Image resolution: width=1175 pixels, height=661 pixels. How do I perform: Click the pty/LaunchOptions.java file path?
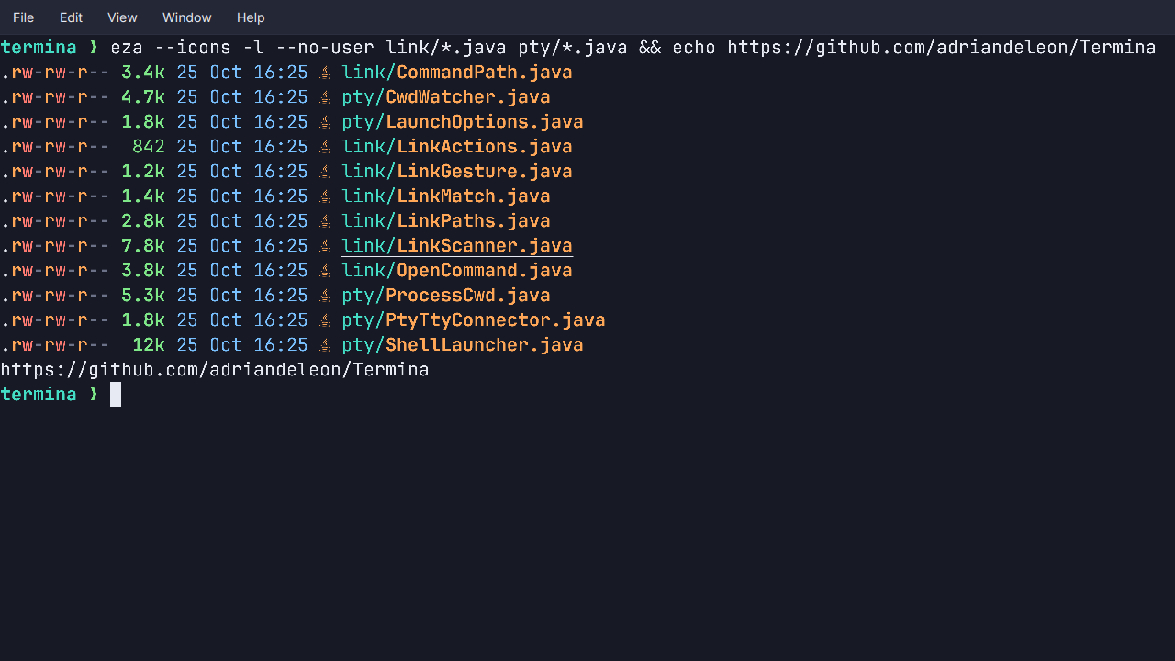click(x=463, y=122)
